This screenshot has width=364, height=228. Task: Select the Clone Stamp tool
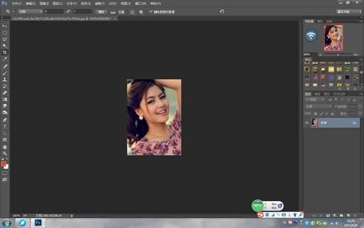5,80
